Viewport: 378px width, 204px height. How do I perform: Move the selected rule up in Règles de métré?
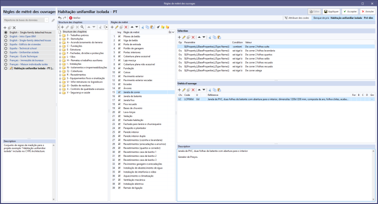(132, 27)
